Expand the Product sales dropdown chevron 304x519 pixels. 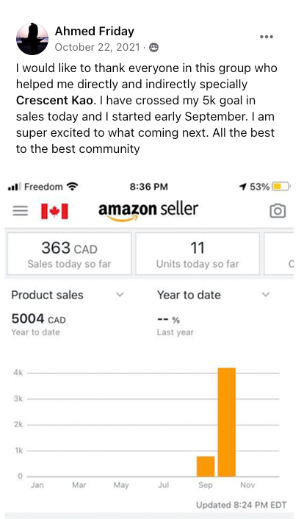[x=120, y=295]
